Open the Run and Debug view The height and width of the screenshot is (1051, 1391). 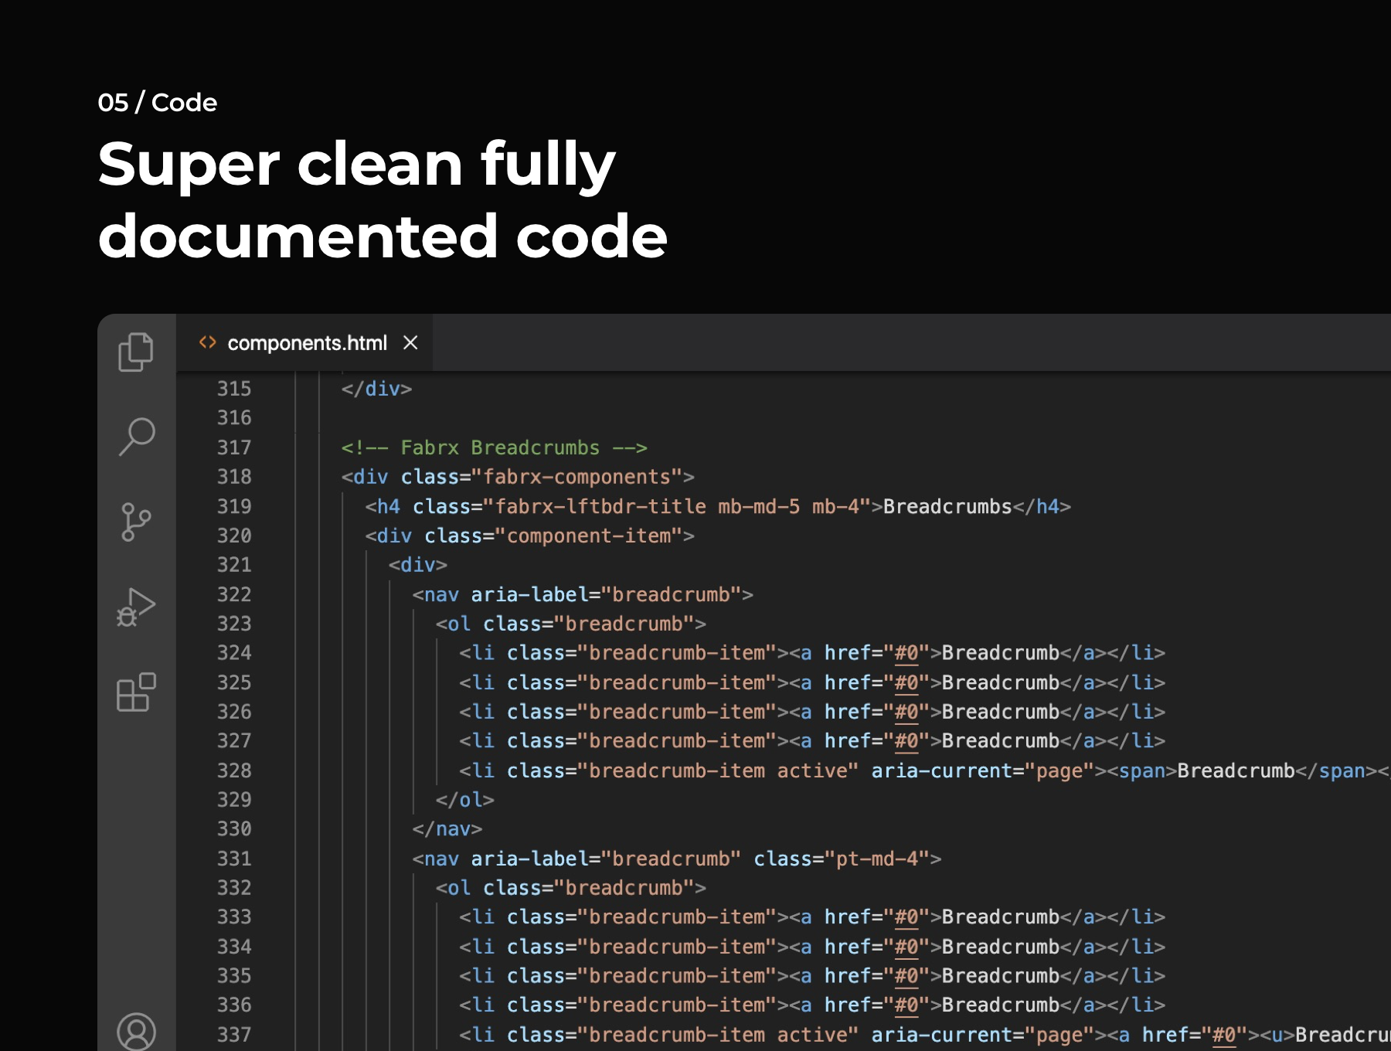pyautogui.click(x=136, y=607)
